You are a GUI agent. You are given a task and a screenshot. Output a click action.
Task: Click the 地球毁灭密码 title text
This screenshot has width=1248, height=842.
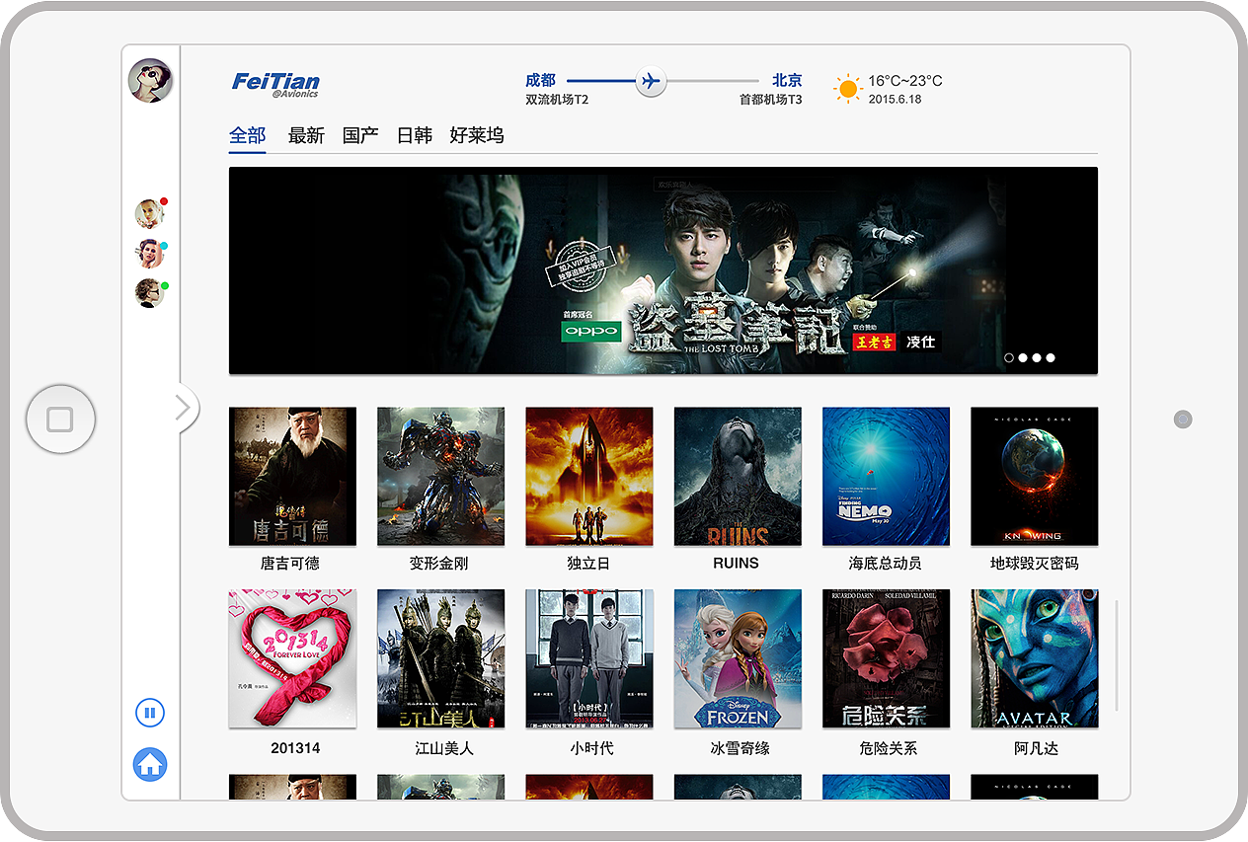1035,564
